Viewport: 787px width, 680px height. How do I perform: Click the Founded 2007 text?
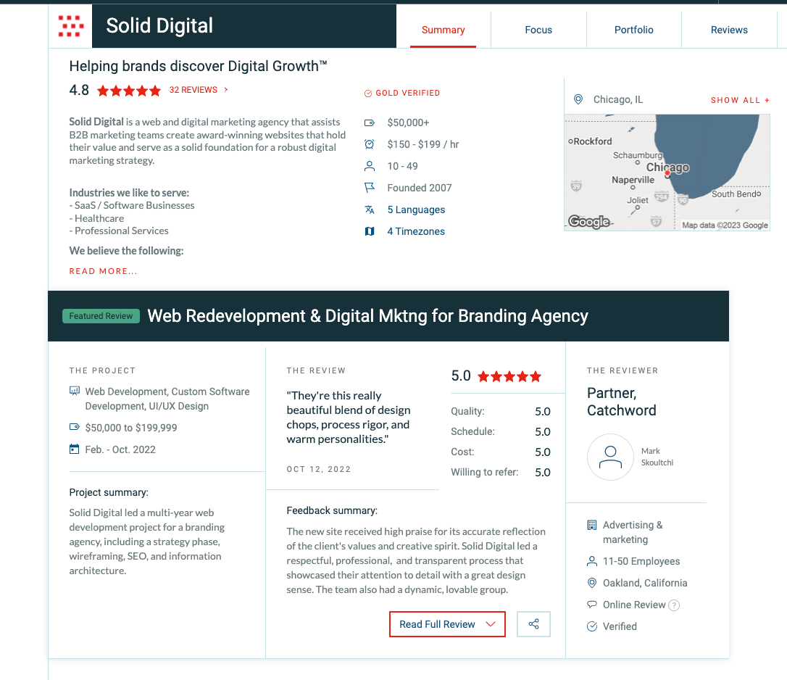tap(420, 188)
